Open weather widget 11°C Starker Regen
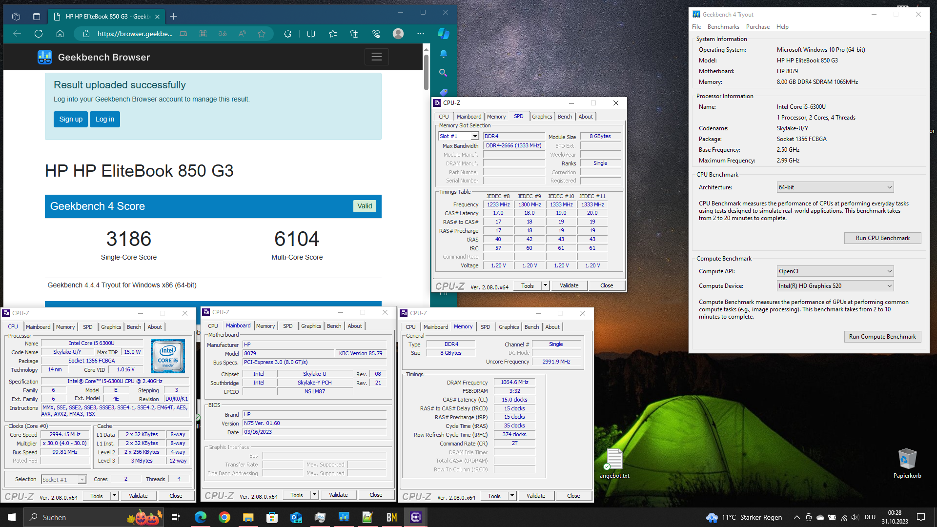 (x=744, y=517)
